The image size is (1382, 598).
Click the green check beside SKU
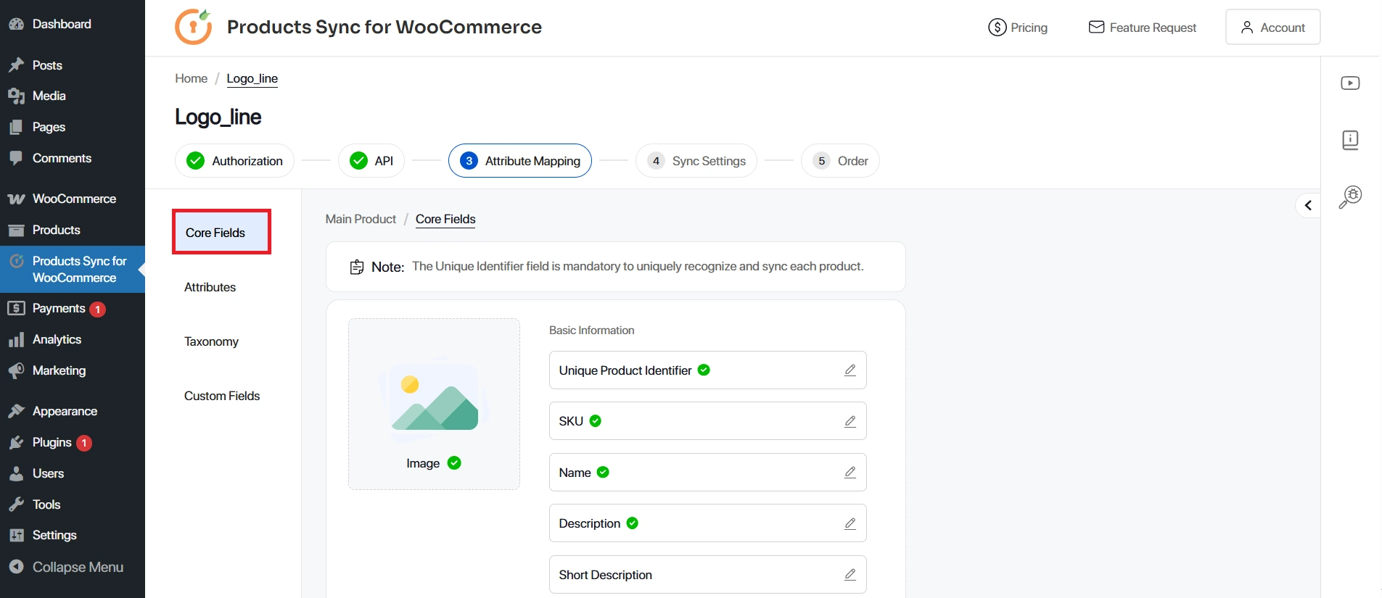tap(596, 420)
